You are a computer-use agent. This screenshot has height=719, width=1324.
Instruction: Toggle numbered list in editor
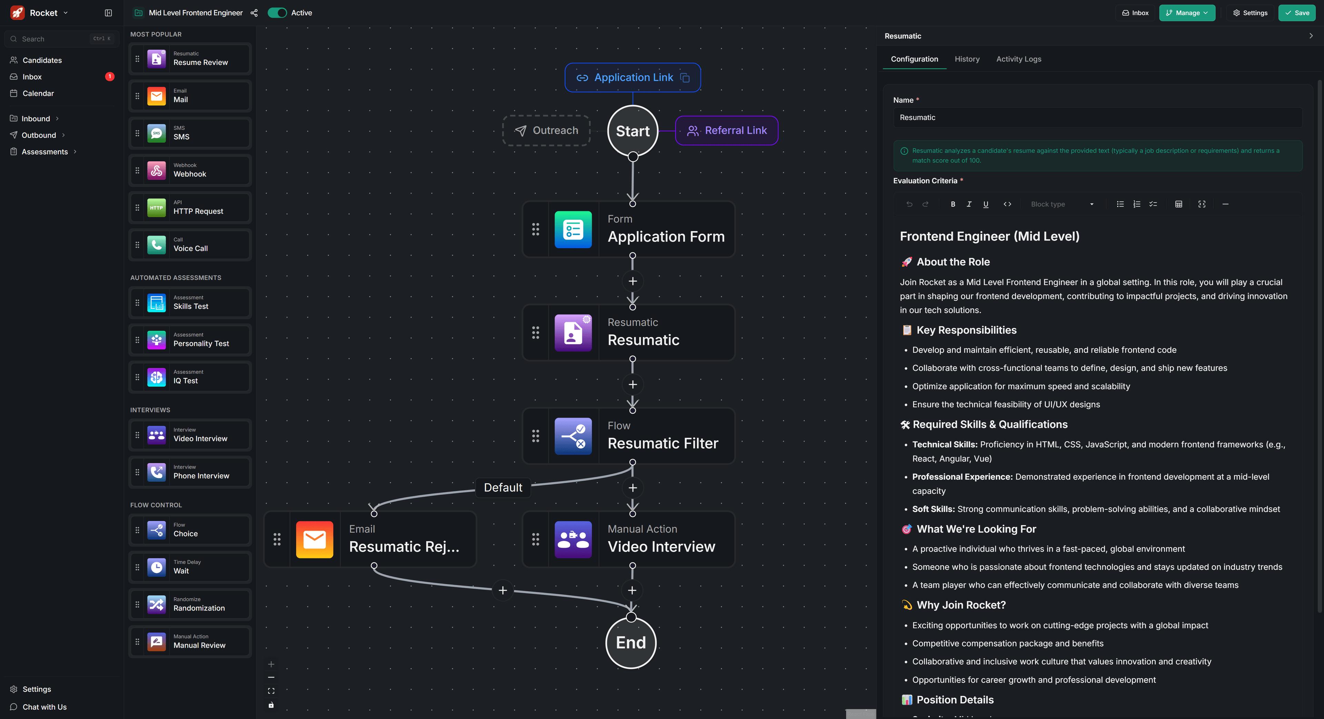(1137, 204)
